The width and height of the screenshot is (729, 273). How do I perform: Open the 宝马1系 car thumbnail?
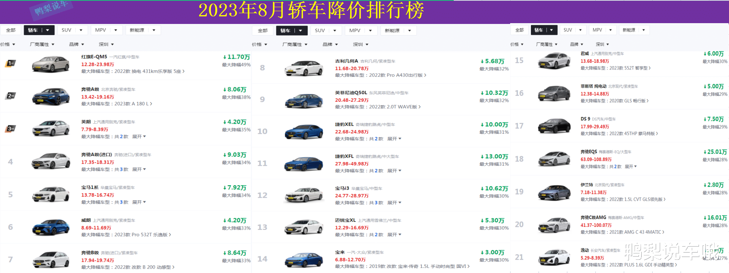pos(51,194)
